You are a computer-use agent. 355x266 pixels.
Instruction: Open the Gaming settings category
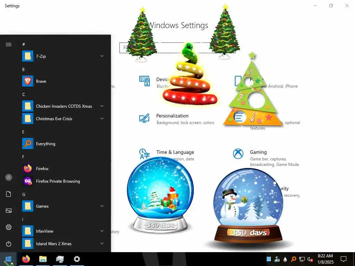coord(266,158)
